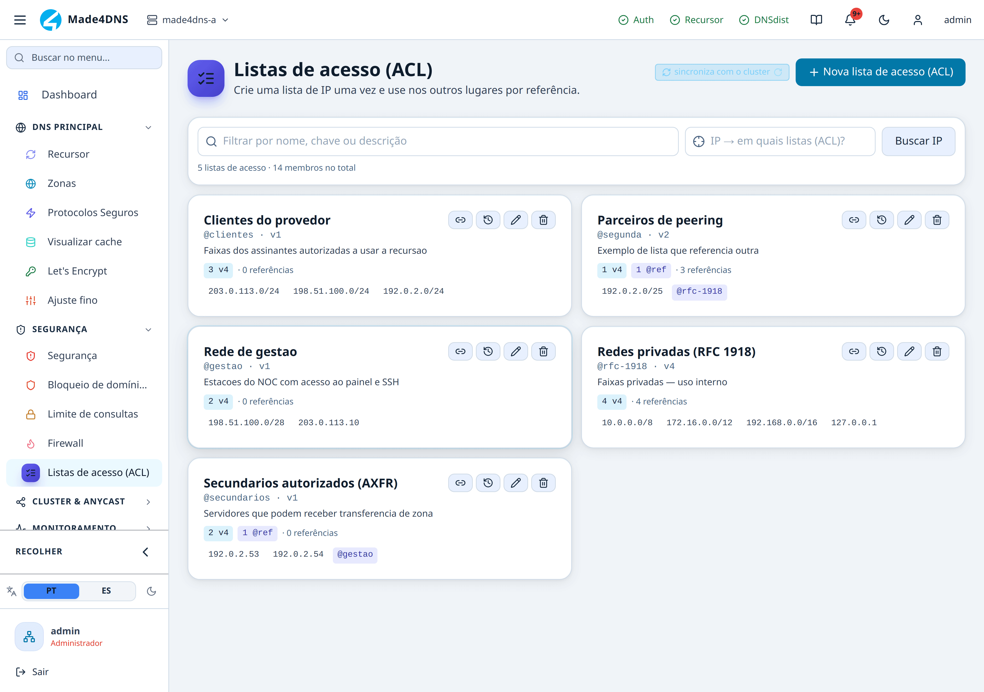Open Protocolos Seguros menu item
The width and height of the screenshot is (984, 692).
pyautogui.click(x=84, y=213)
